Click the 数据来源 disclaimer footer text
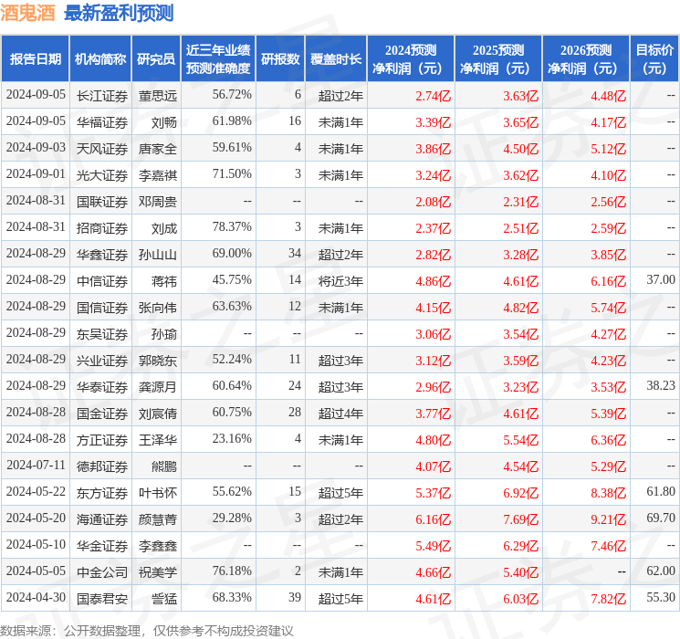 [x=147, y=631]
